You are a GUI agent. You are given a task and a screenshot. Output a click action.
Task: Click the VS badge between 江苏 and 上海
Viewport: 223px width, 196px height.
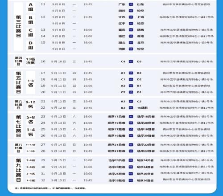tap(131, 17)
